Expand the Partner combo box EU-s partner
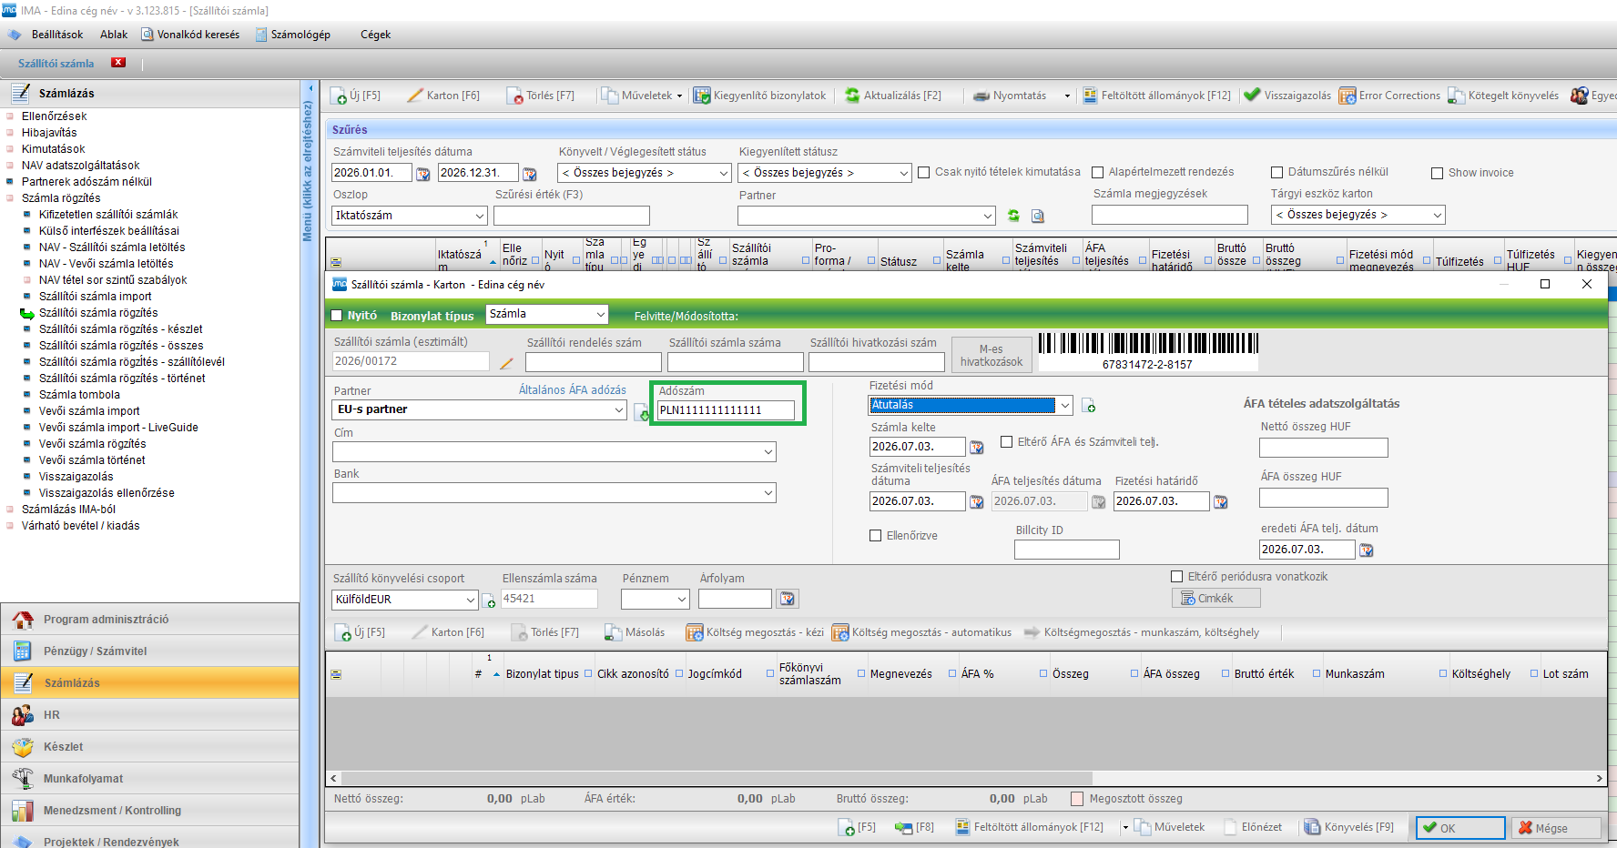Image resolution: width=1617 pixels, height=848 pixels. tap(619, 410)
